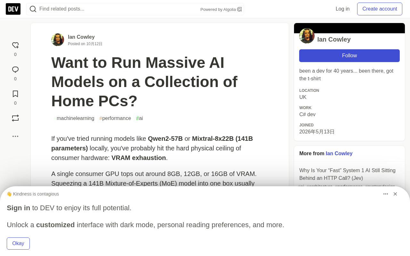410x256 pixels.
Task: Click the article title heading
Action: tap(144, 82)
